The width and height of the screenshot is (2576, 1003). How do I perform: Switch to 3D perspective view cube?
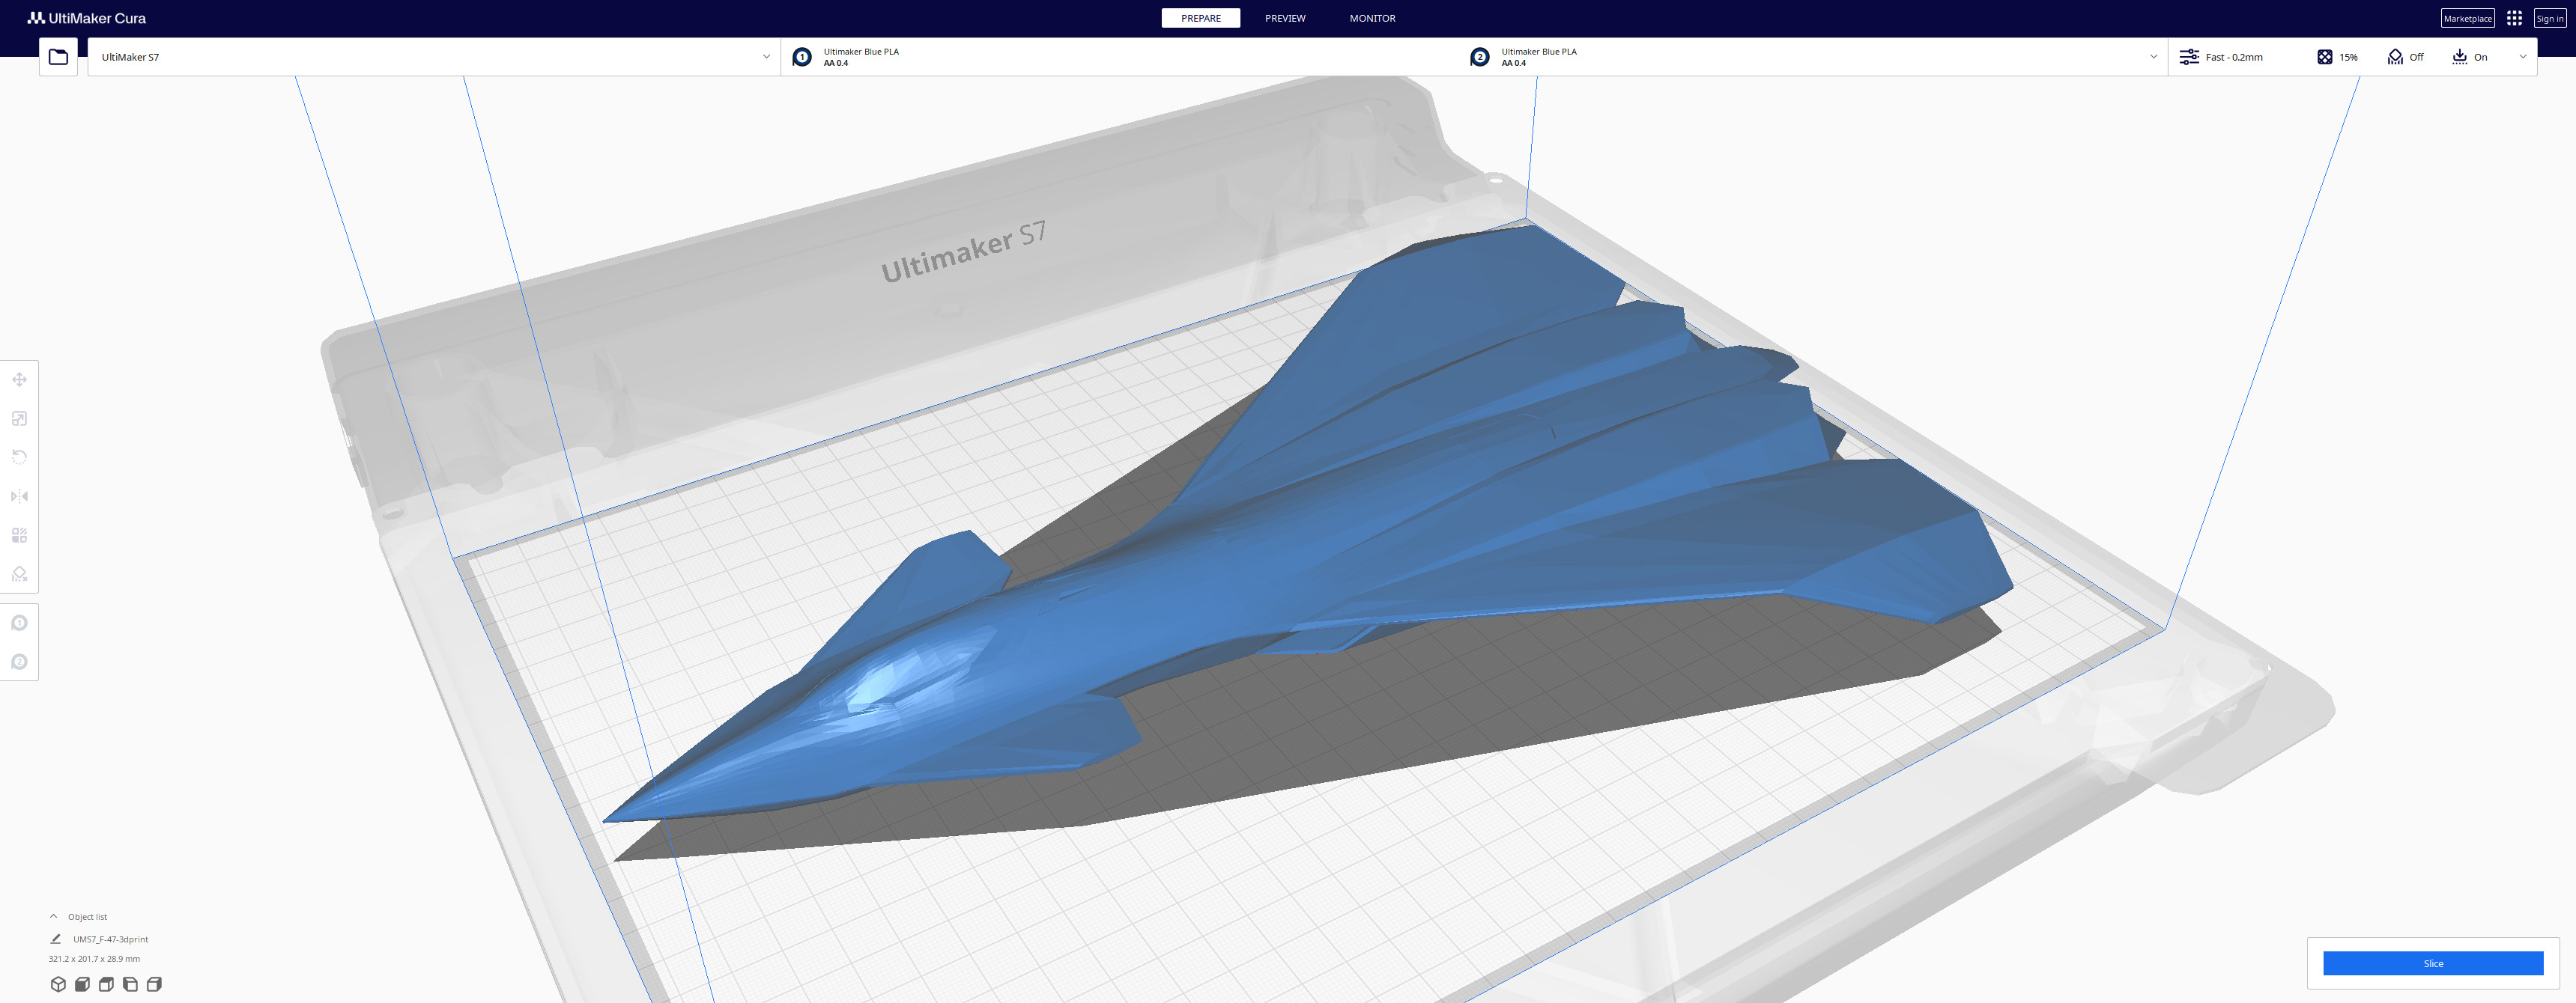[x=58, y=984]
